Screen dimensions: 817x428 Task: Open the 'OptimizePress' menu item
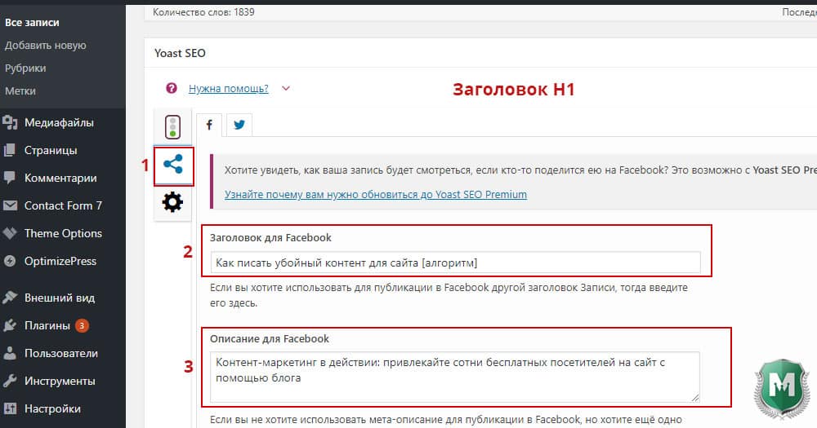tap(60, 261)
